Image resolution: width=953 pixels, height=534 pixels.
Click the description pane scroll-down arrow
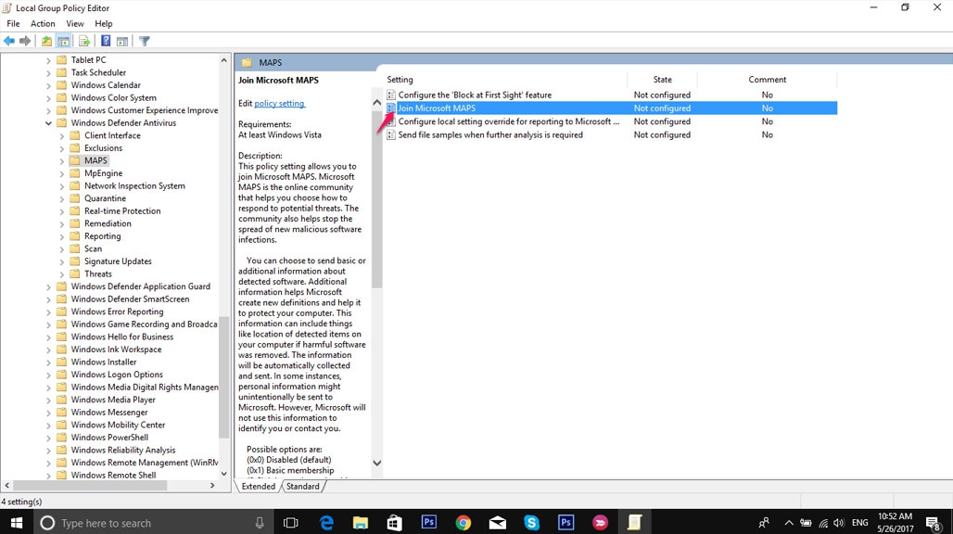(376, 463)
